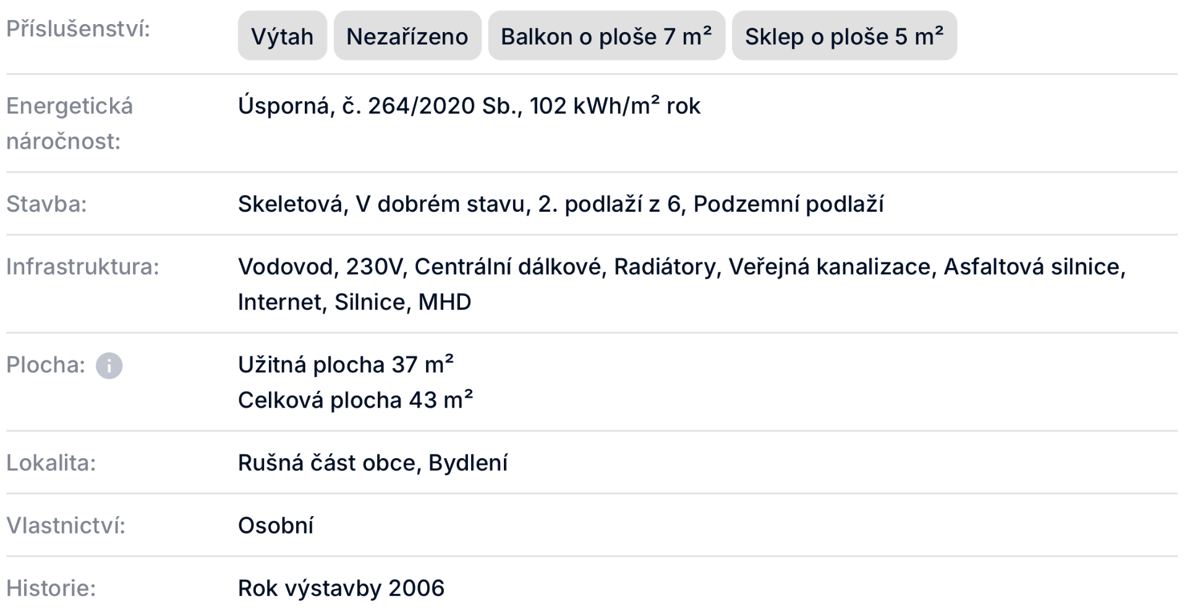Click the Vlastnictví label

tap(66, 525)
